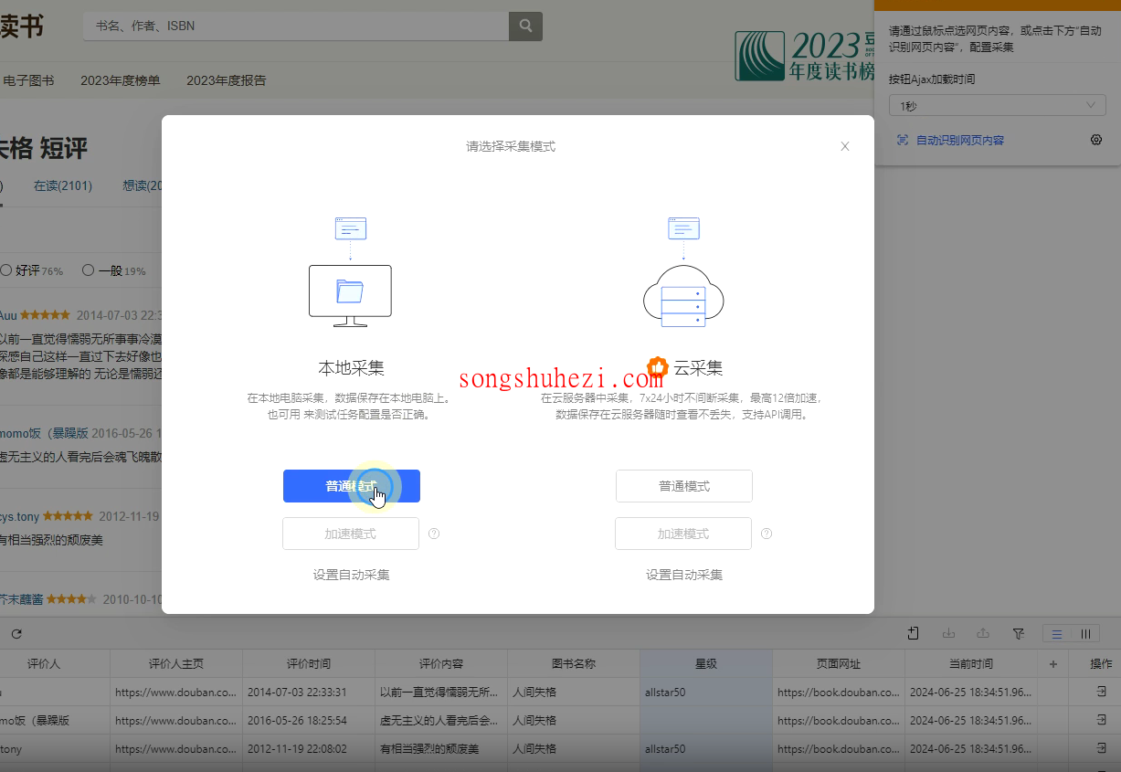This screenshot has width=1121, height=772.
Task: Choose 加速模式 under 本地采集
Action: pos(351,534)
